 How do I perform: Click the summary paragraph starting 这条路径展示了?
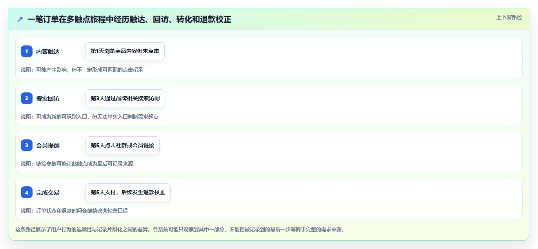(x=180, y=229)
